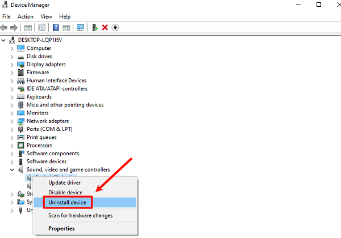Click the Computer category icon

[20, 48]
